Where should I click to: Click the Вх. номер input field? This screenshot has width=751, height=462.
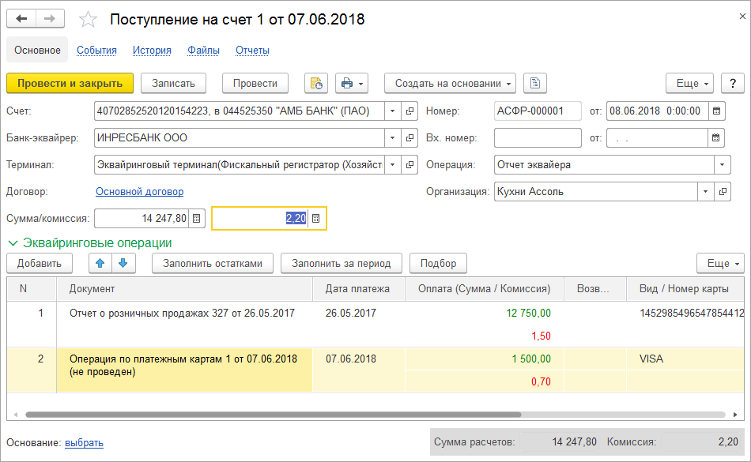[x=538, y=138]
